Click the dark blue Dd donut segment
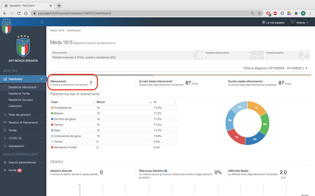This screenshot has height=196, width=315. 255,139
